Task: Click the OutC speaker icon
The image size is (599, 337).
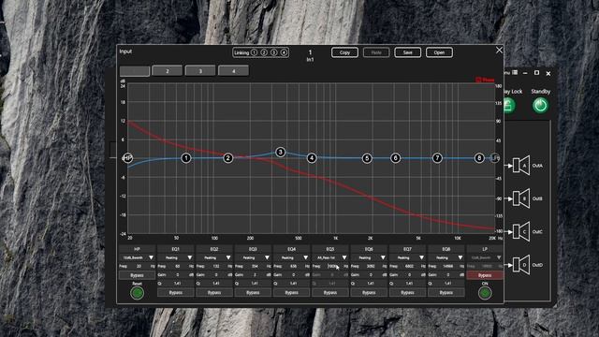Action: [x=521, y=231]
